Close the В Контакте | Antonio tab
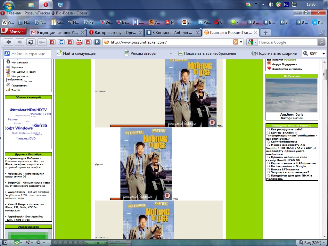The width and height of the screenshot is (328, 246). (198, 33)
